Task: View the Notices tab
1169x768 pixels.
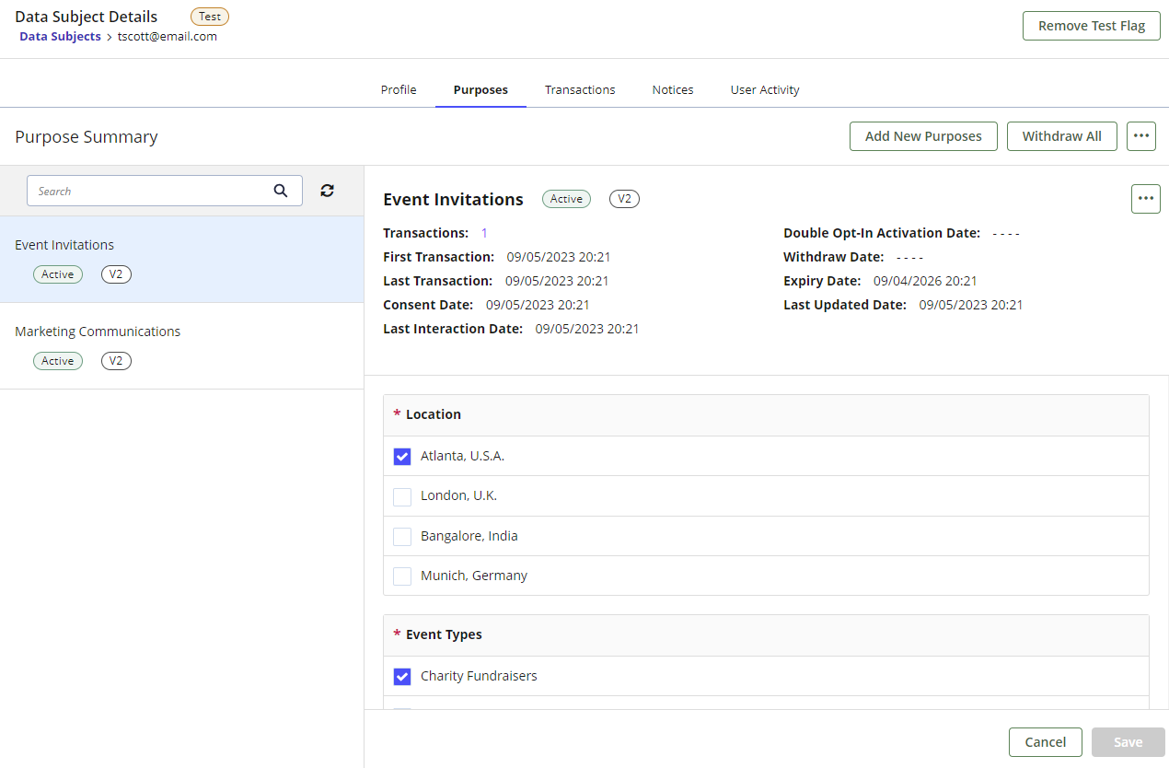Action: pos(672,89)
